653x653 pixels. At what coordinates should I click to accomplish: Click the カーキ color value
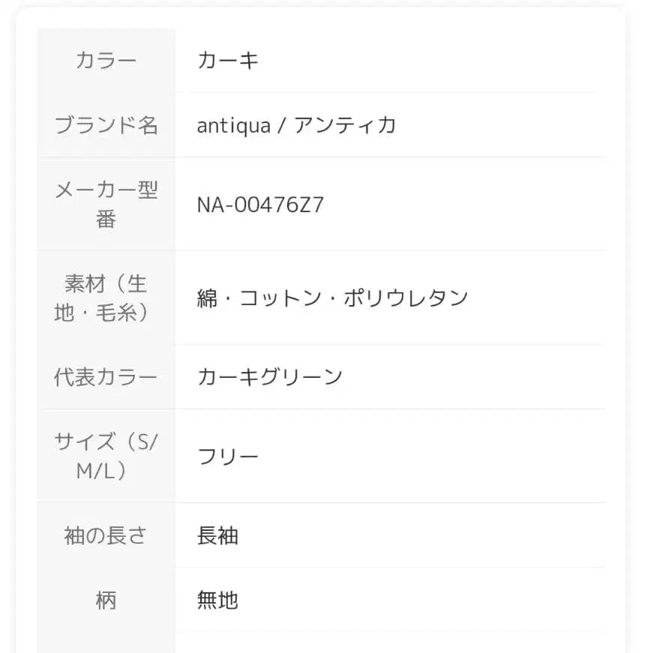tap(228, 60)
